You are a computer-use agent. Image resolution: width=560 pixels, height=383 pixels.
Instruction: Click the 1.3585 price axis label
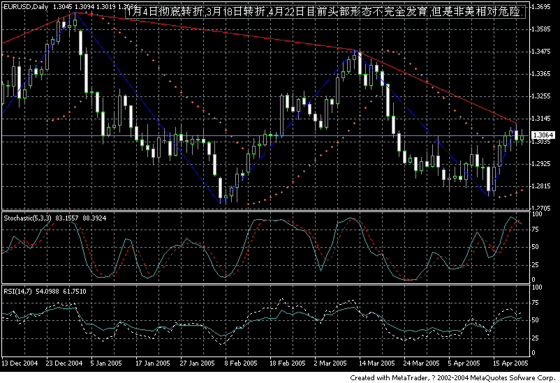point(541,29)
